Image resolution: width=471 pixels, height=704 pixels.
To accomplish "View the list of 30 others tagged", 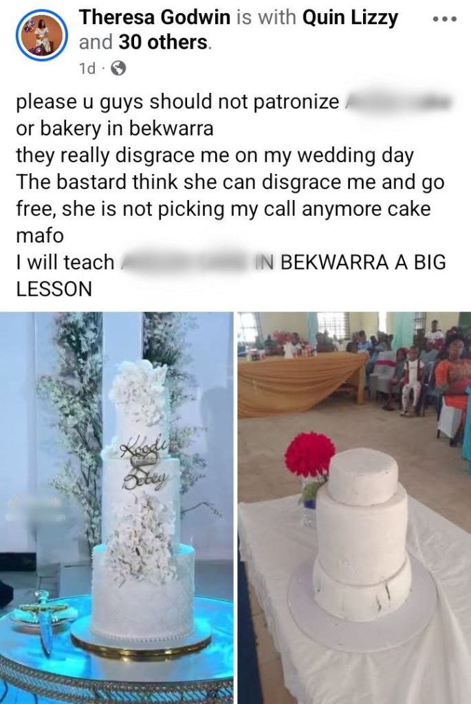I will coord(164,42).
